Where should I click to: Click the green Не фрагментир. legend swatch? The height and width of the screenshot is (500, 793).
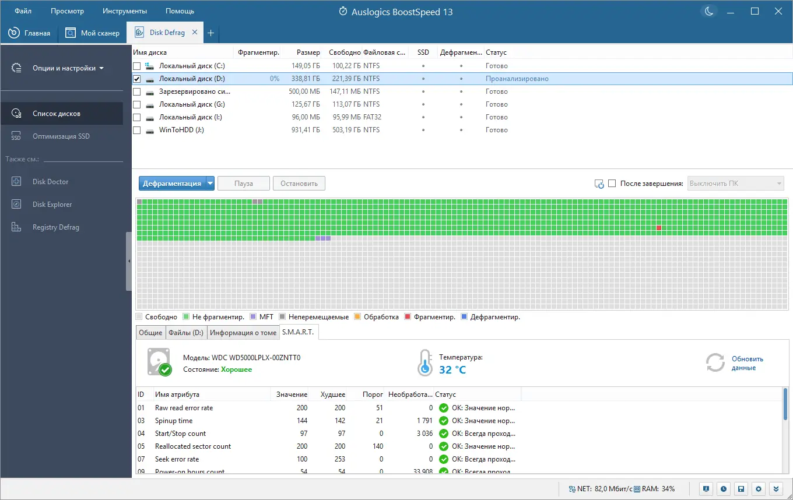[186, 317]
